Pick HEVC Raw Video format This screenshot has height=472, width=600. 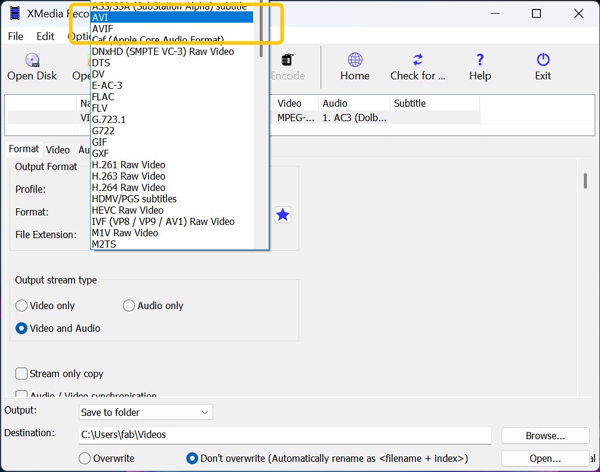coord(127,210)
